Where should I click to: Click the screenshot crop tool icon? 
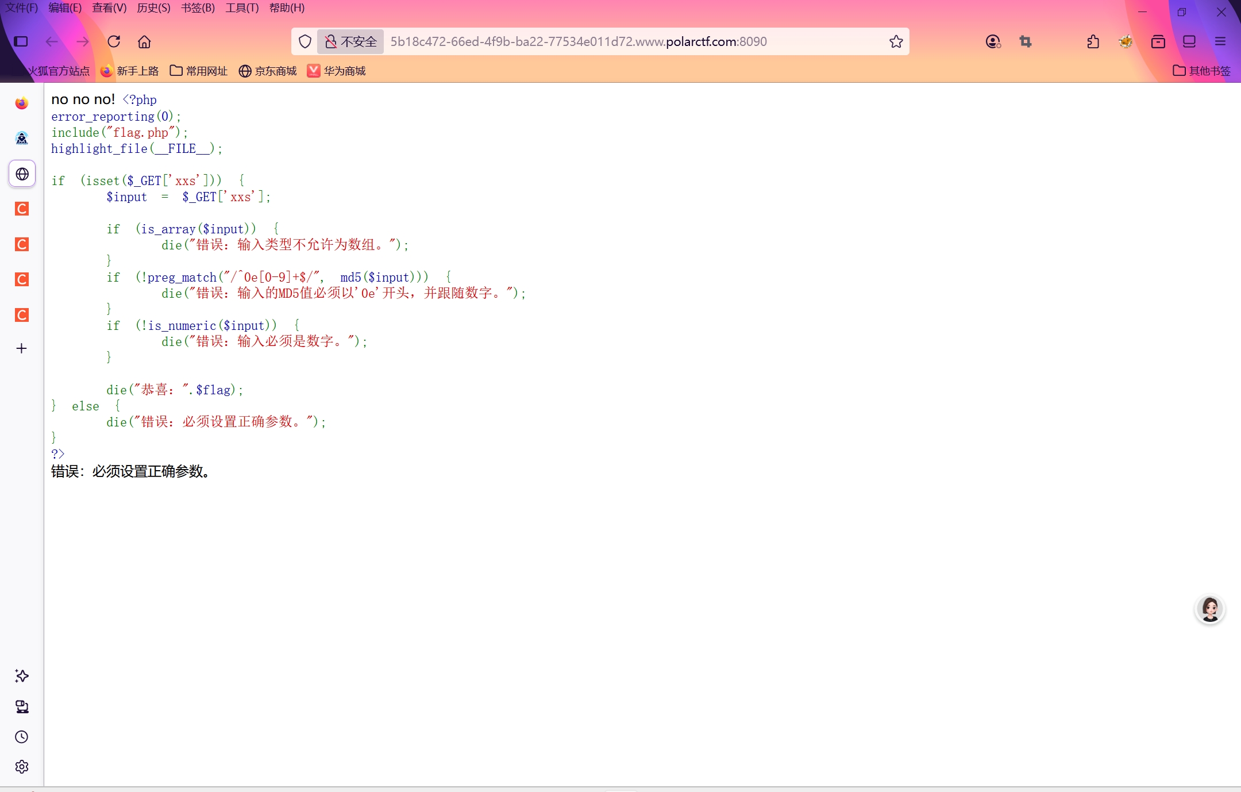point(1026,41)
